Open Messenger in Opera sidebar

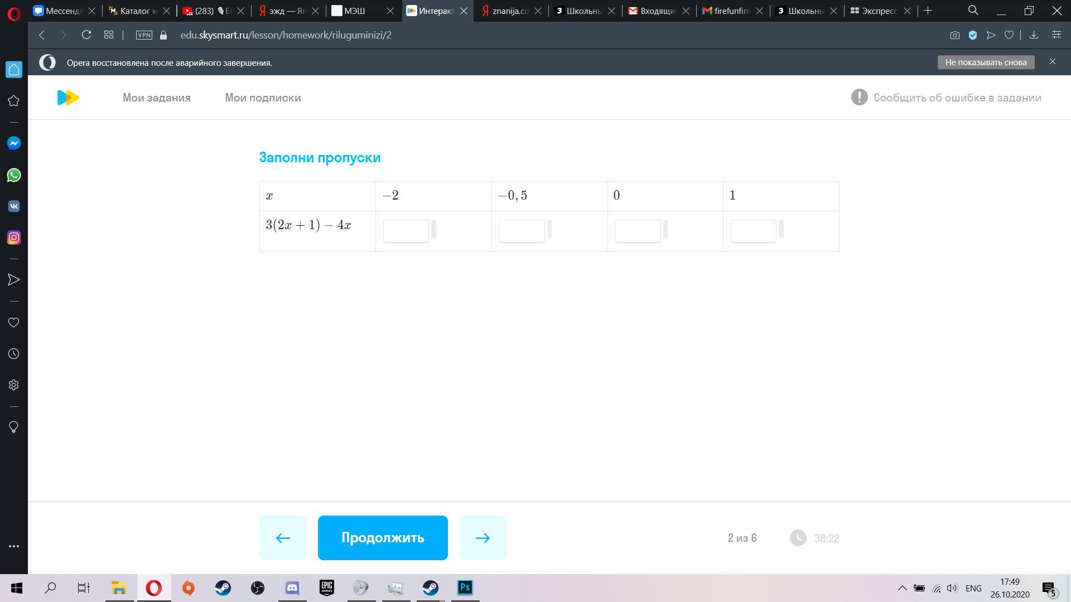(14, 143)
